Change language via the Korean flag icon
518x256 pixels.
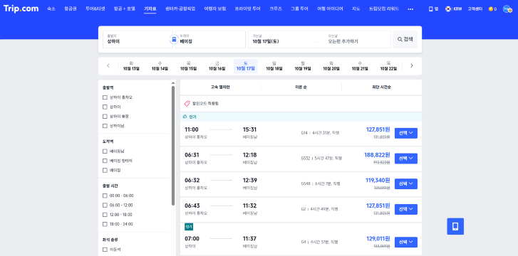pos(448,9)
